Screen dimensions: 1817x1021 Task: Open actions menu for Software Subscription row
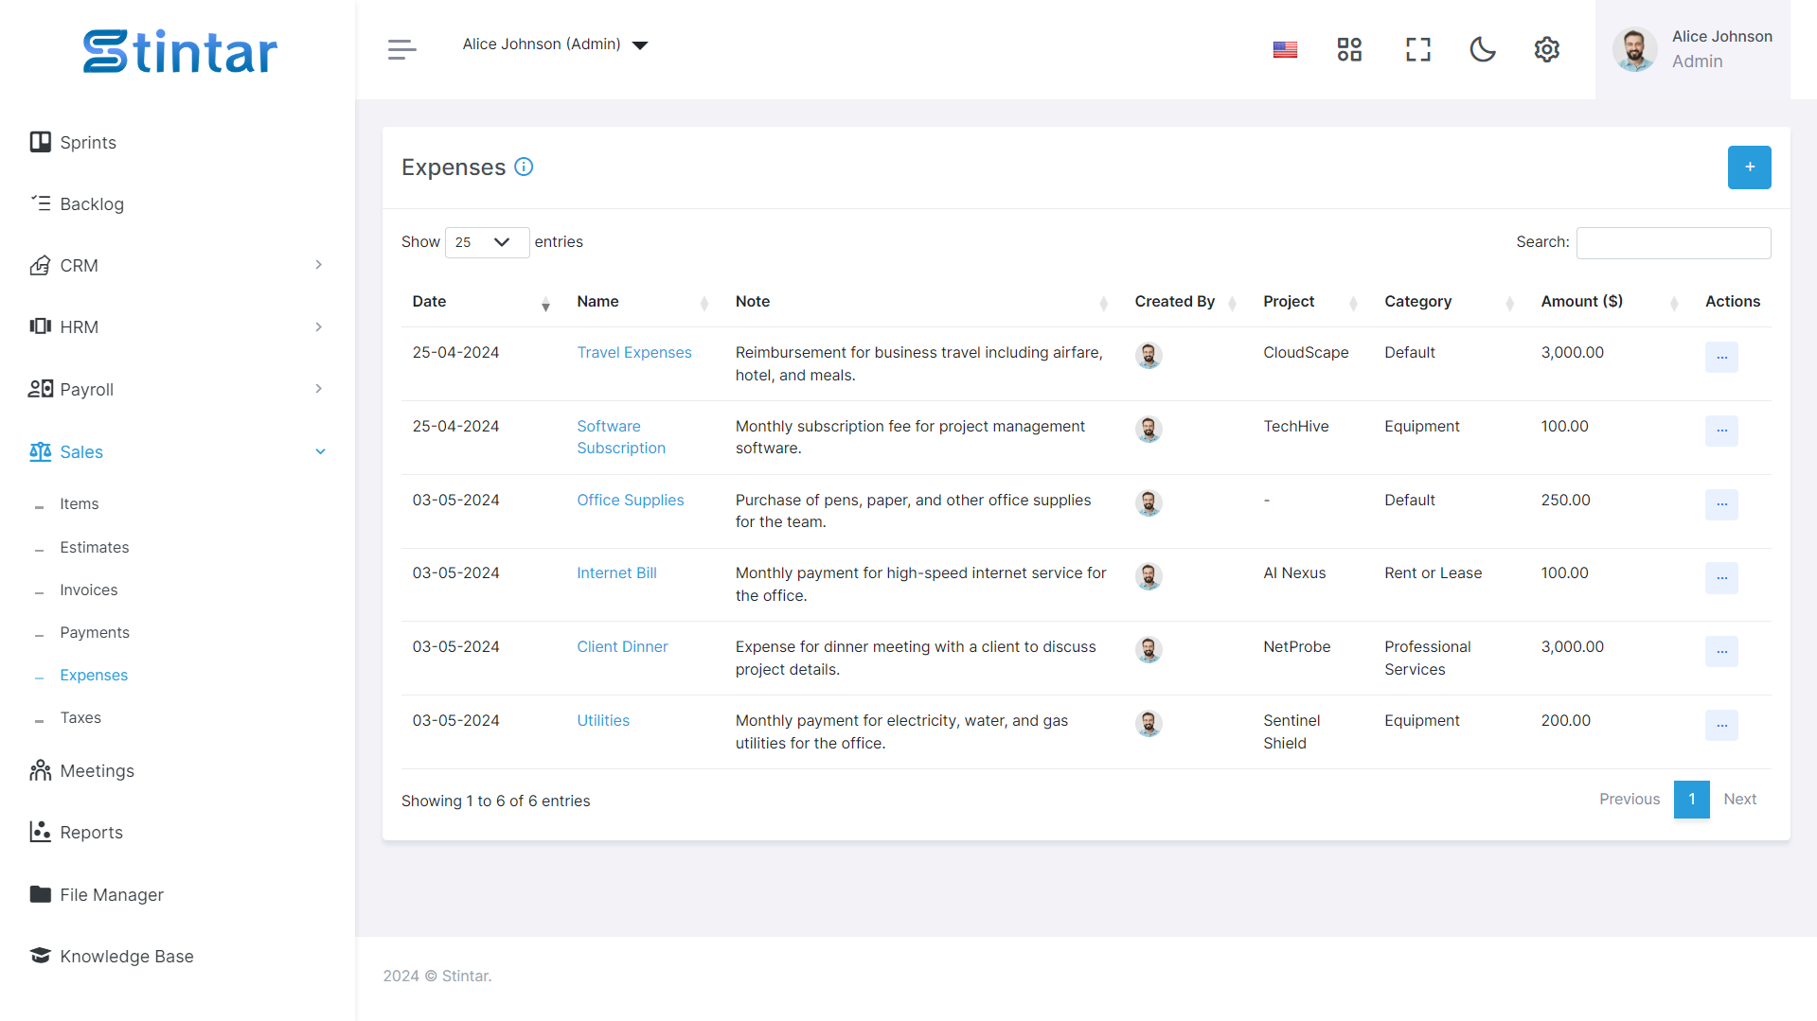click(1720, 431)
